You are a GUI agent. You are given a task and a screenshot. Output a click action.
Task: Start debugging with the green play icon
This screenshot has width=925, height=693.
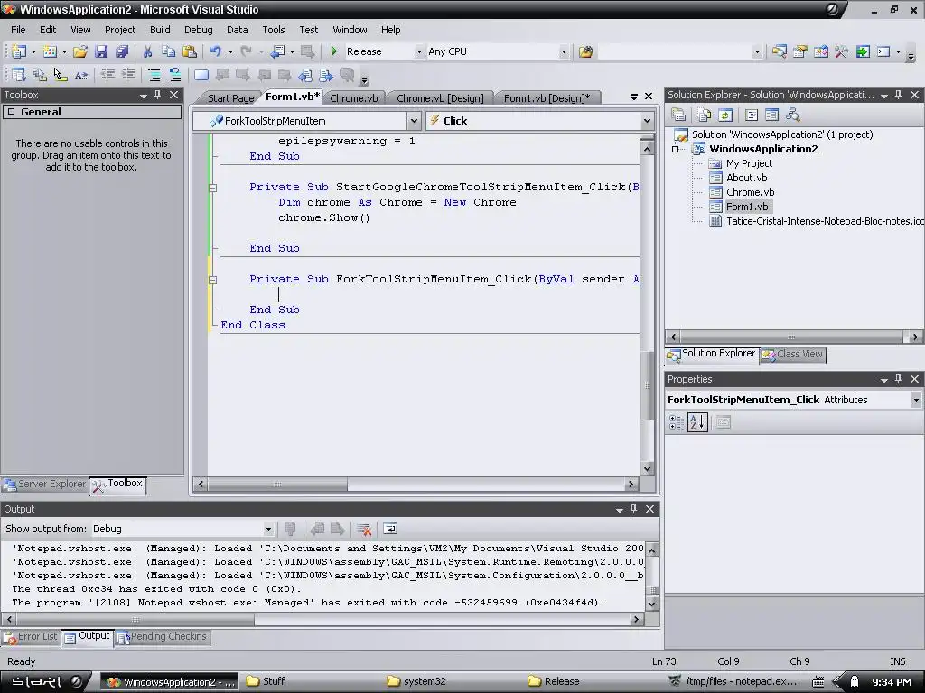tap(334, 51)
